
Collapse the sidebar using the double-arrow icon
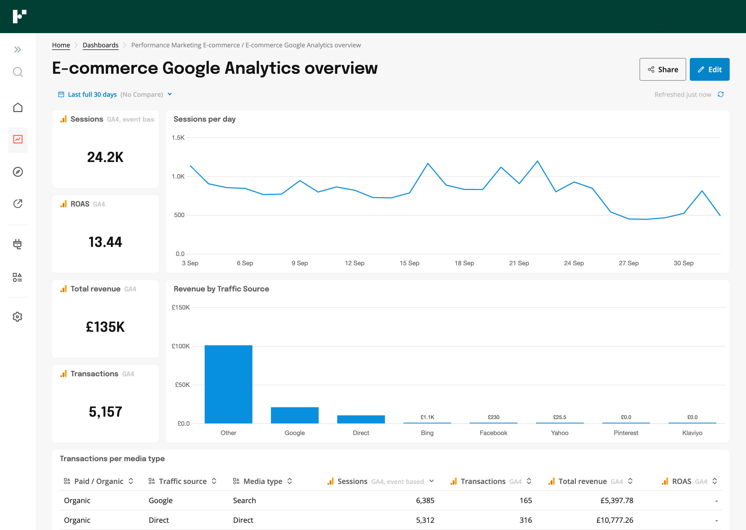click(18, 49)
